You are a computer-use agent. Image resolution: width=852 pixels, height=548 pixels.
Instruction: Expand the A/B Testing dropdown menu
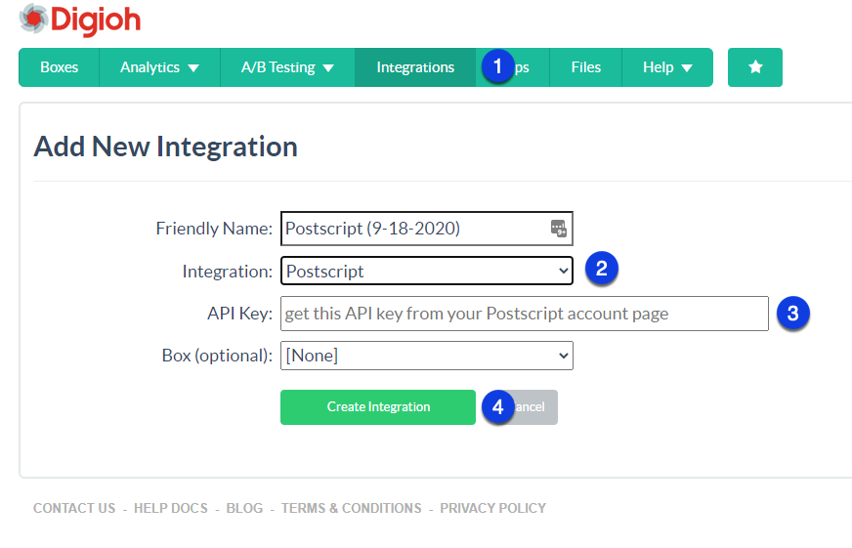(287, 67)
